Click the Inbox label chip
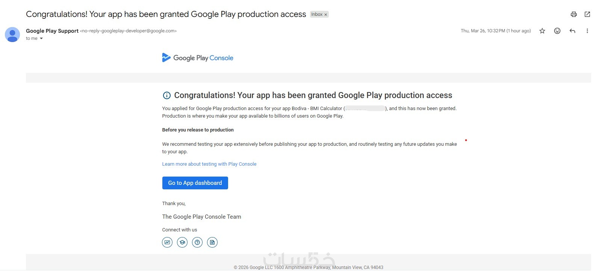This screenshot has width=599, height=272. coord(316,14)
